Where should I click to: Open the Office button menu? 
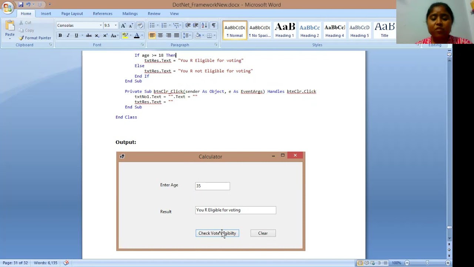[7, 7]
